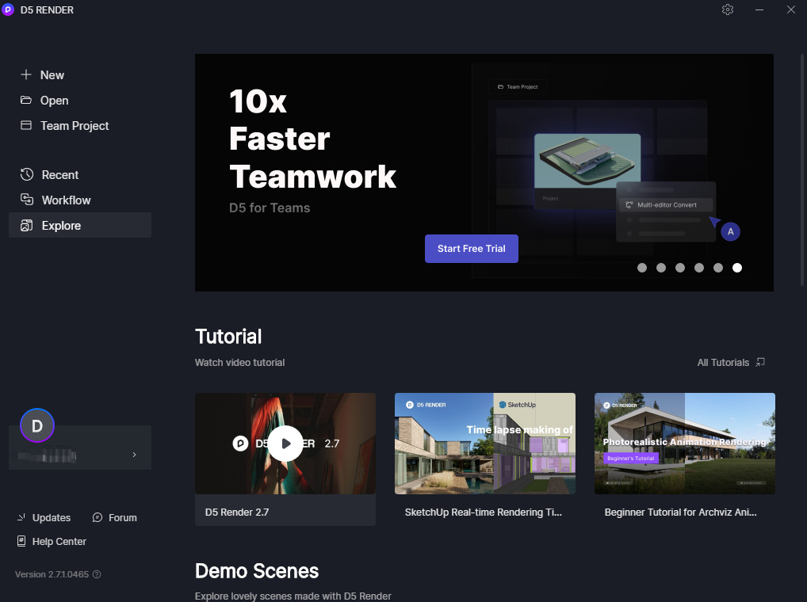Open the All Tutorials link

click(x=731, y=363)
